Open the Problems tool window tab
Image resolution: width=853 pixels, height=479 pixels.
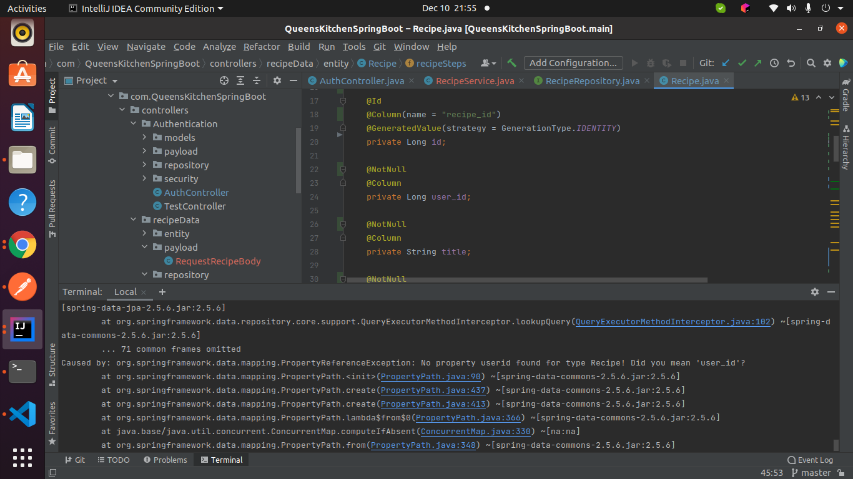click(165, 460)
